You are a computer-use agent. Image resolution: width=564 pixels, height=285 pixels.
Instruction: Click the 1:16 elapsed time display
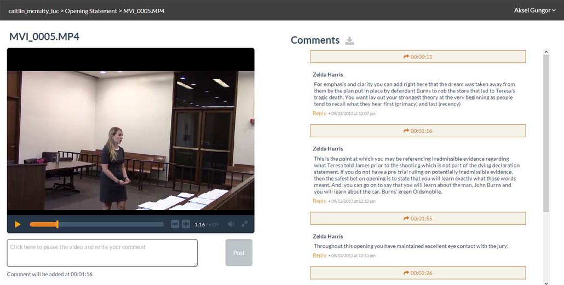tap(200, 225)
